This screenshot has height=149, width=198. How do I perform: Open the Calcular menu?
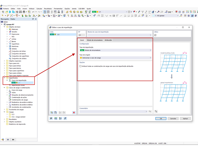click(x=39, y=9)
